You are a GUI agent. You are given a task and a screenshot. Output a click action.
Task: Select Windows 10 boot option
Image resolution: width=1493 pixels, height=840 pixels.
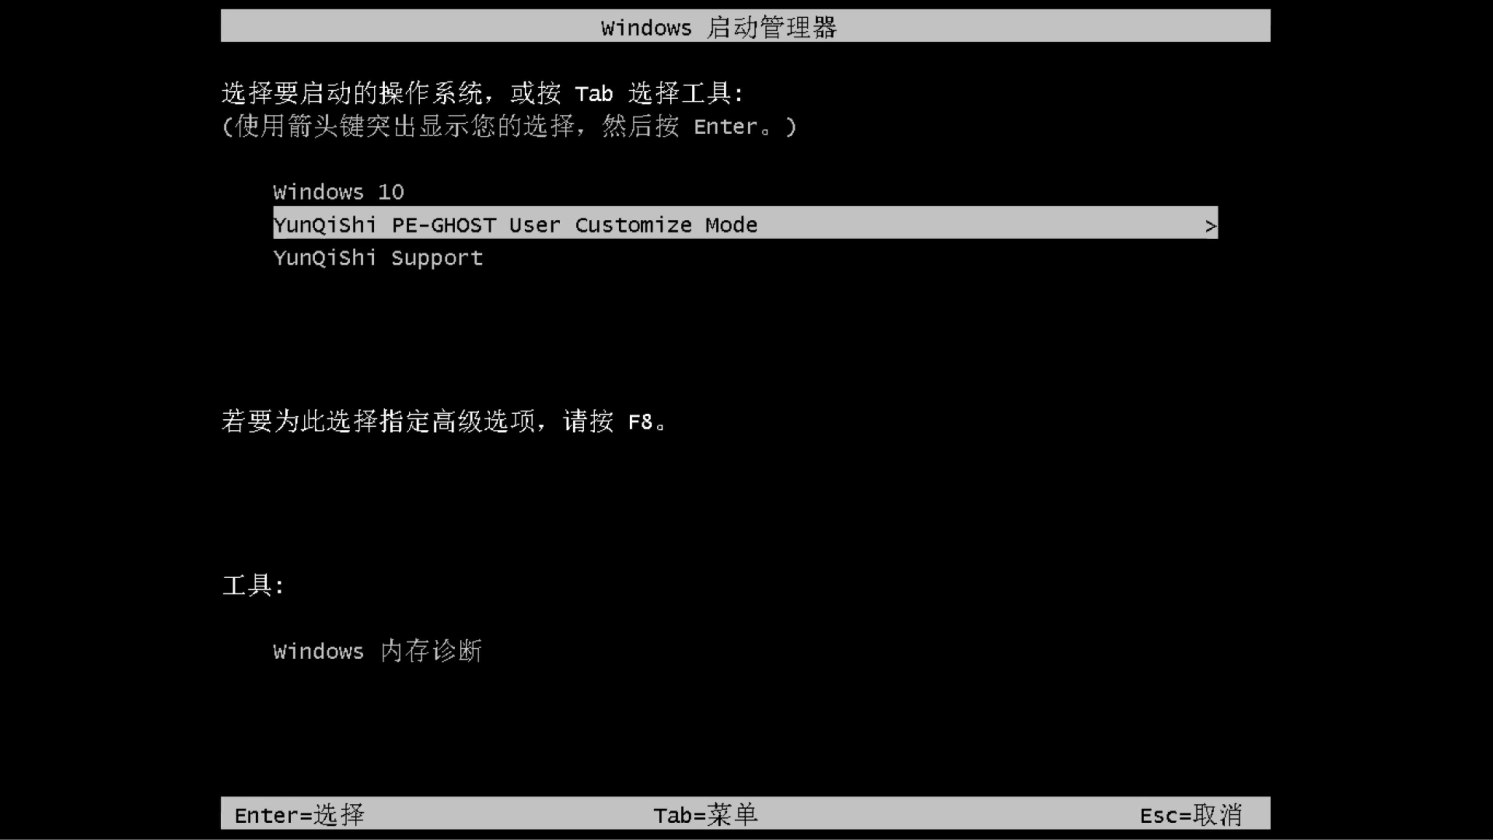(337, 192)
